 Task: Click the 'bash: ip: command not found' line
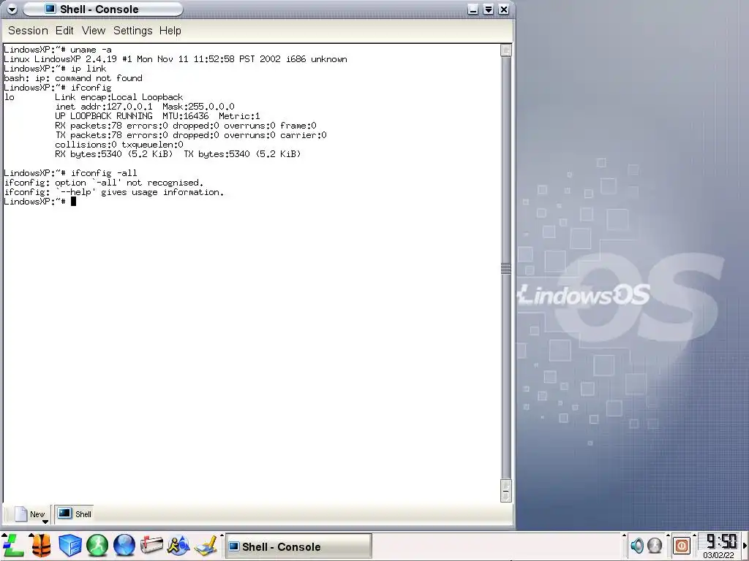click(73, 78)
